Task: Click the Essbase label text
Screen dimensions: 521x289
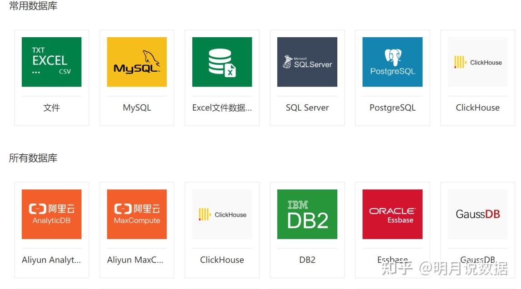Action: point(392,260)
